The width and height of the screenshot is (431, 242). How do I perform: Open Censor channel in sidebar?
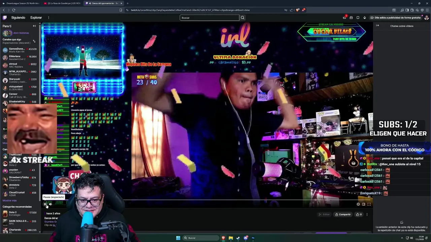(x=20, y=95)
